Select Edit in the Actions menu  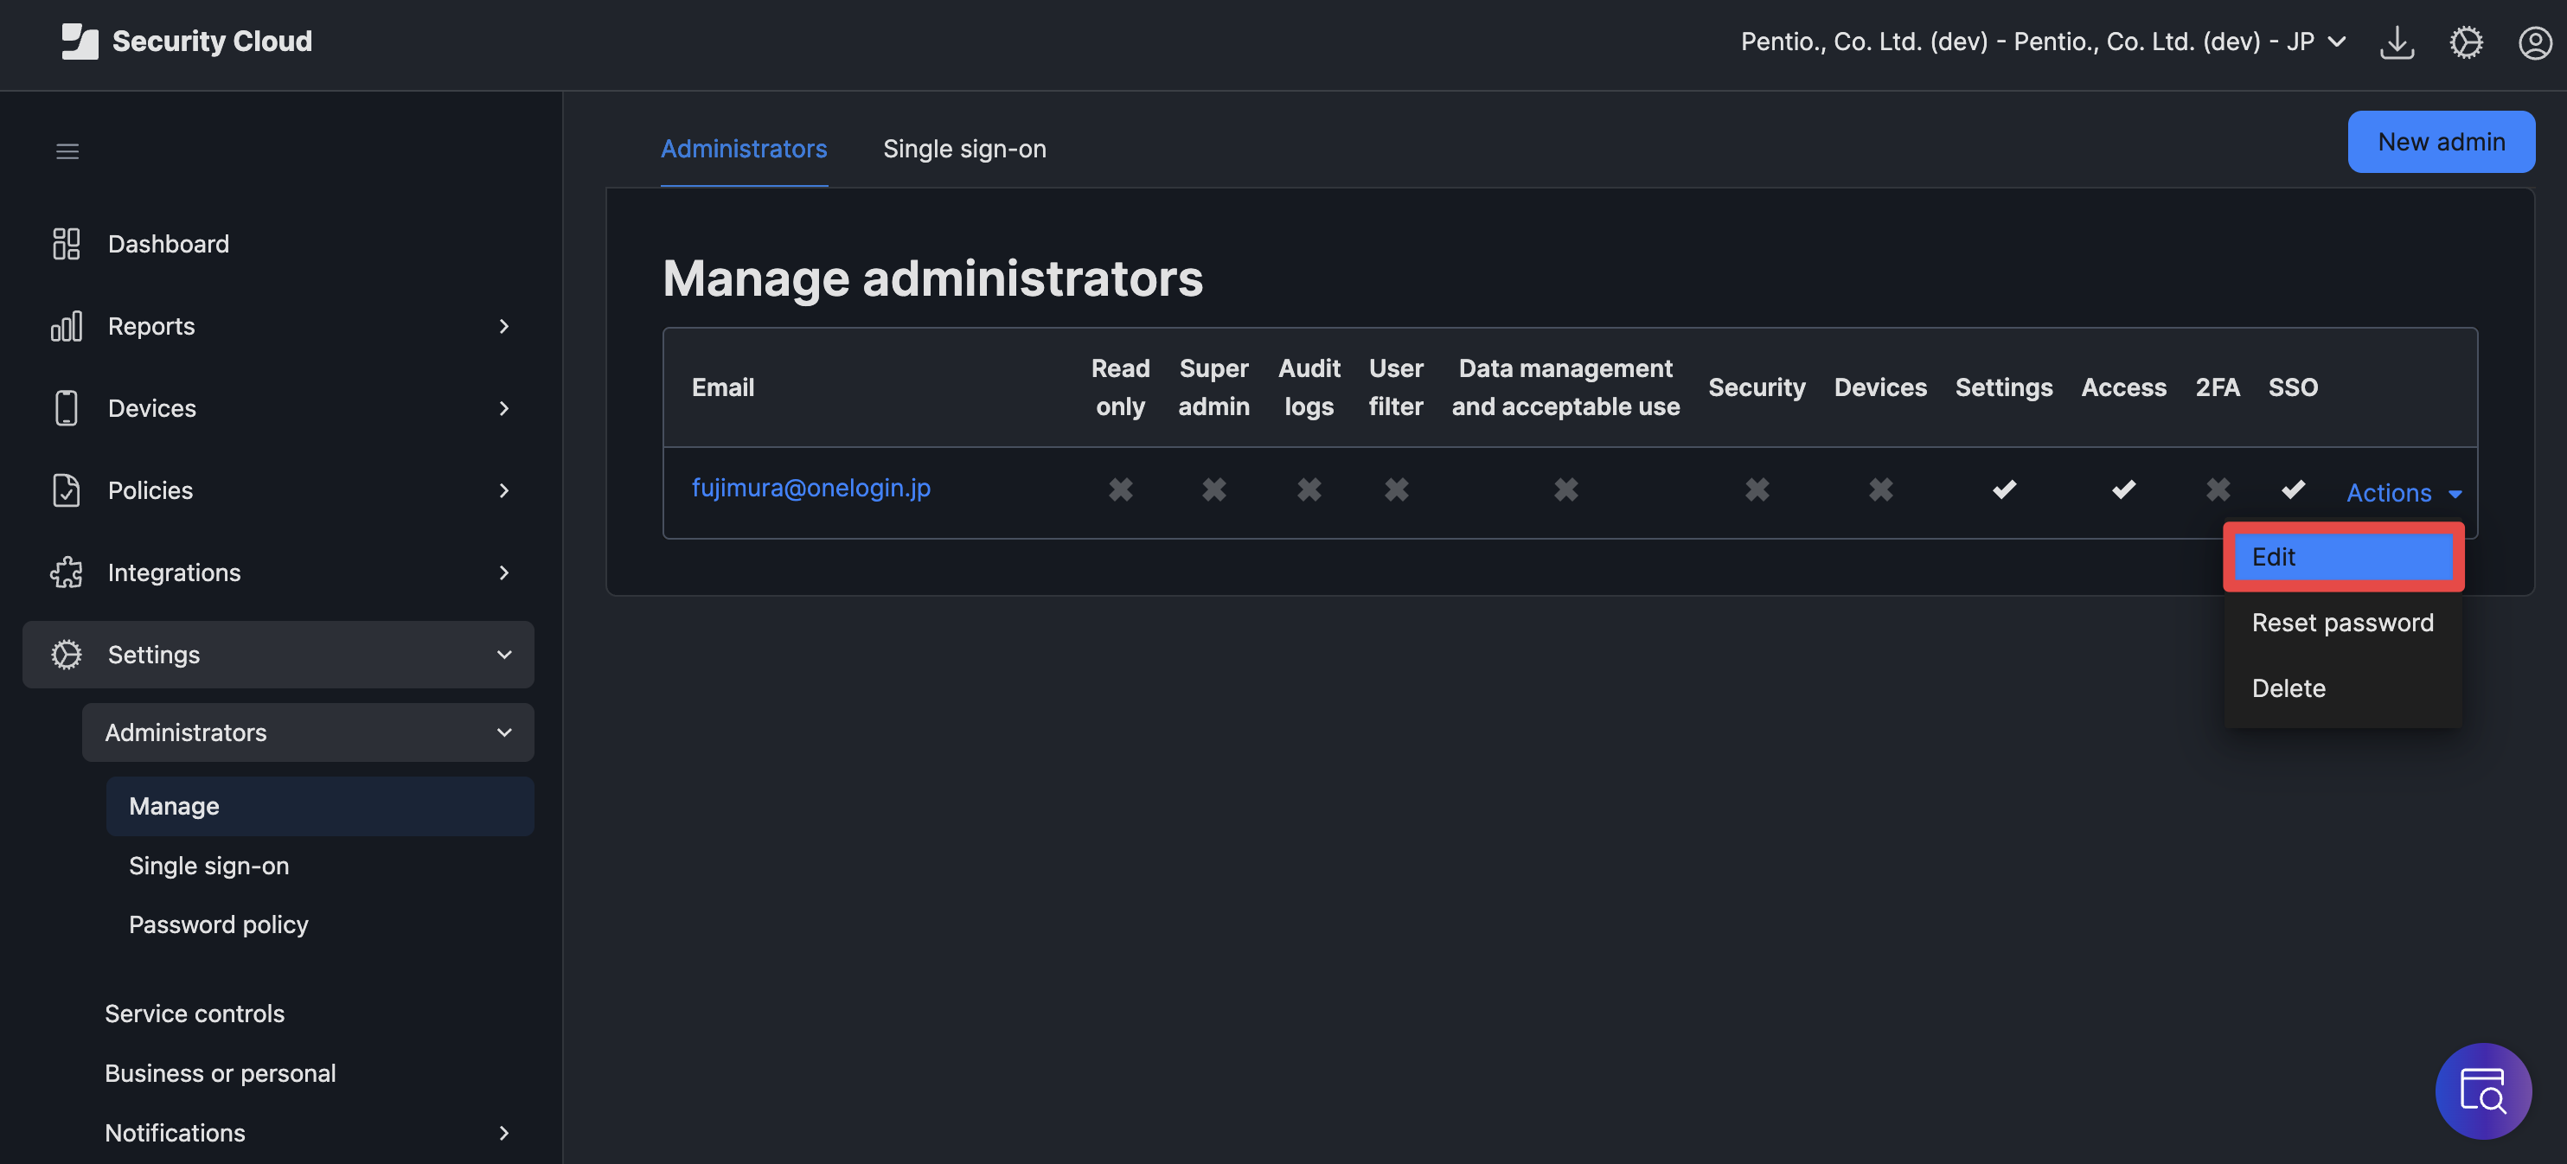[2343, 556]
